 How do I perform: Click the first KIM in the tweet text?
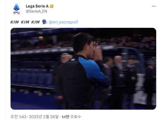tap(15, 22)
